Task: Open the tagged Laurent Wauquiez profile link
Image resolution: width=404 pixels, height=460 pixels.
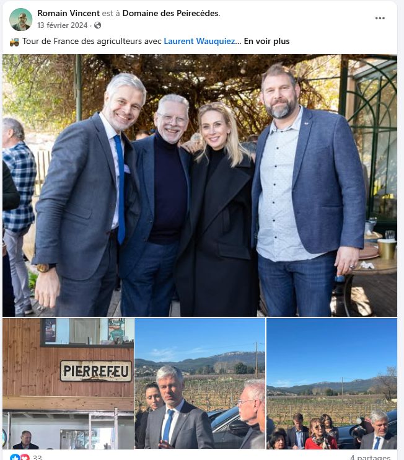Action: [200, 41]
